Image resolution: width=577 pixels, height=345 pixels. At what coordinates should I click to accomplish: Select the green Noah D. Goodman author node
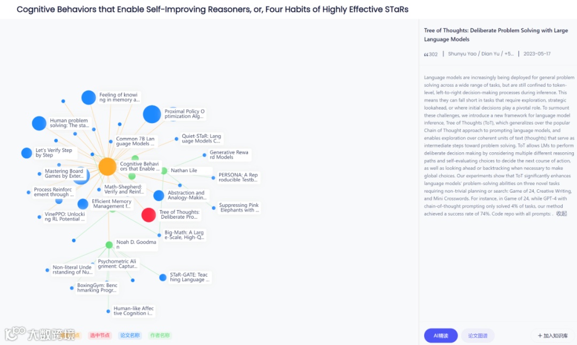click(x=109, y=245)
